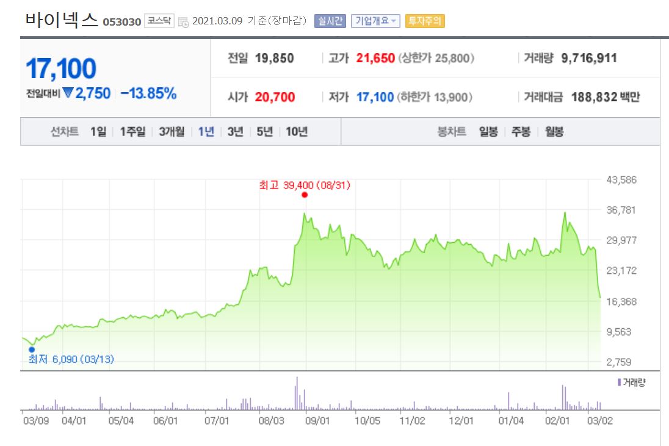Click the 고가 value 21,650
Screen dimensions: 669x446
[x=375, y=59]
